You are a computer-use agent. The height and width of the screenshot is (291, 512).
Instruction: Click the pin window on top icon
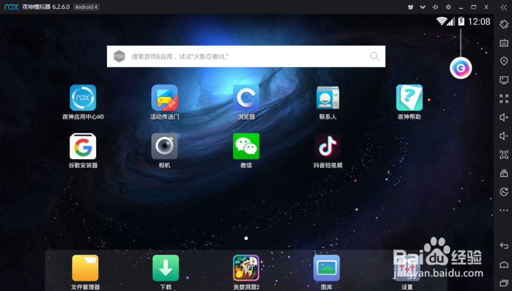pos(435,7)
